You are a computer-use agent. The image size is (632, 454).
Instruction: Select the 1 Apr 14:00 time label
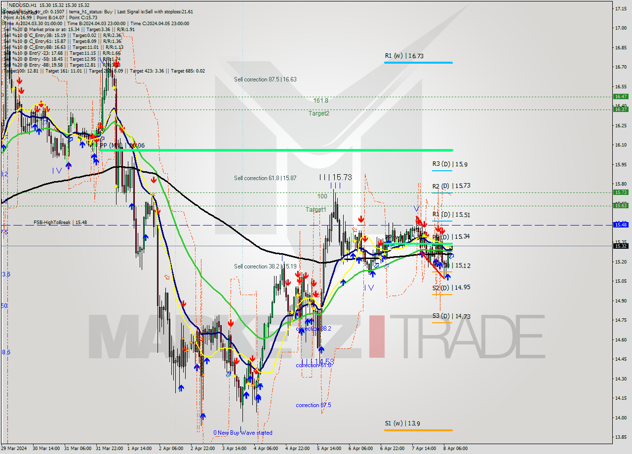141,449
